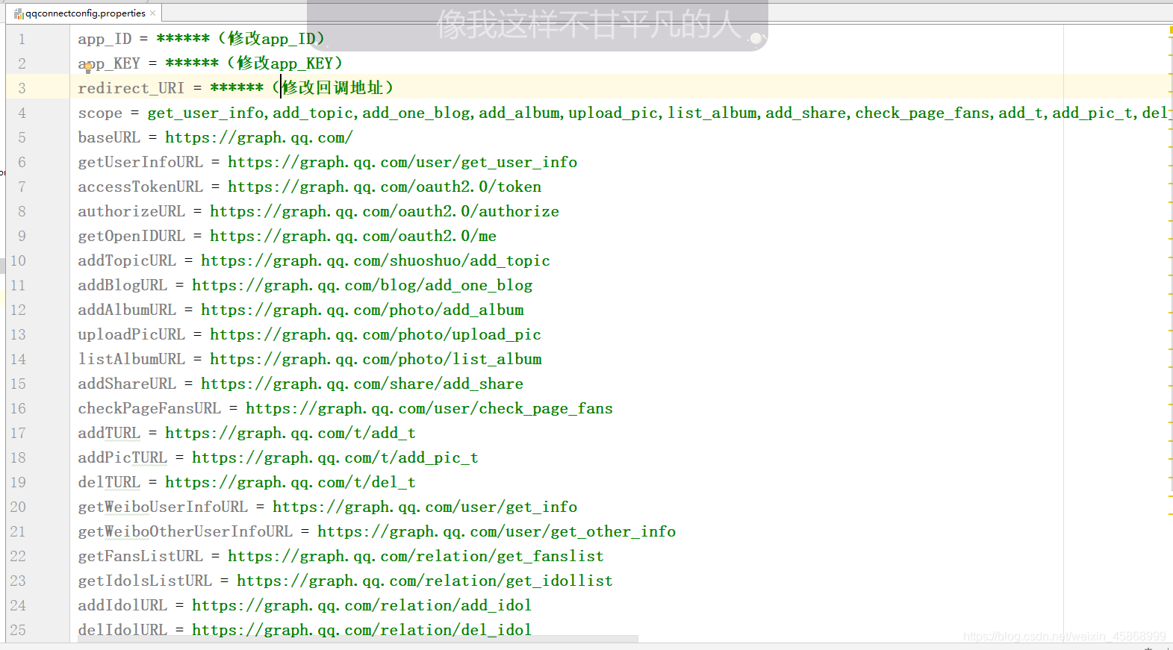Click the app_ID key on line 1

[105, 39]
